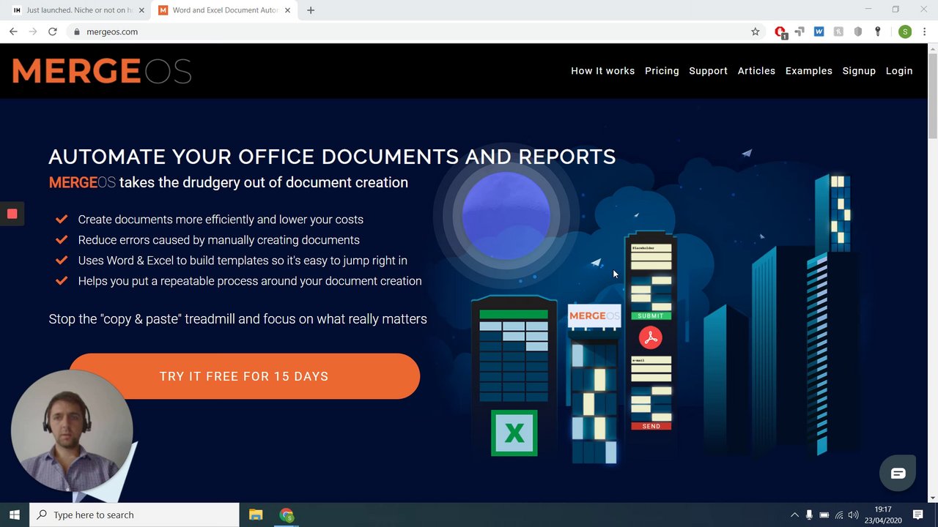The image size is (938, 527).
Task: Open a new browser tab
Action: pos(311,10)
